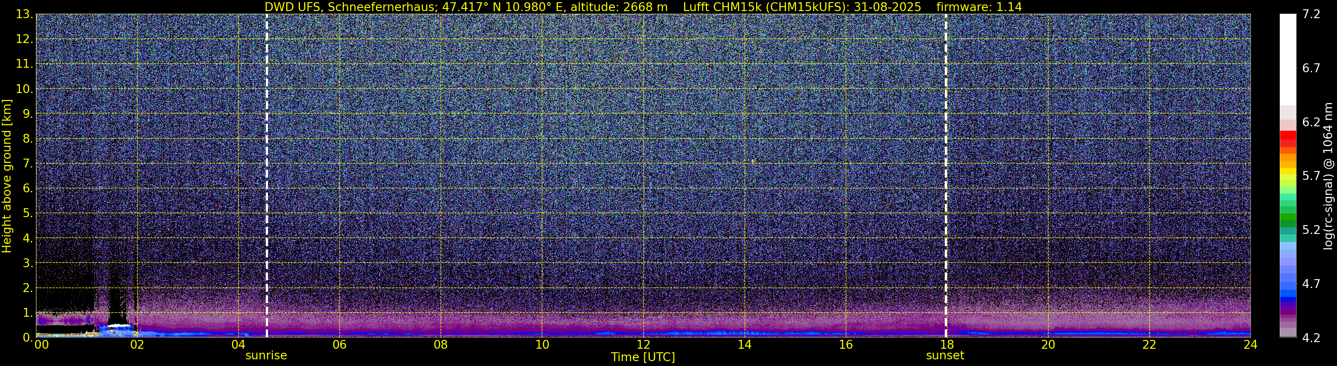
Task: Click the time axis tick '02'
Action: (137, 345)
